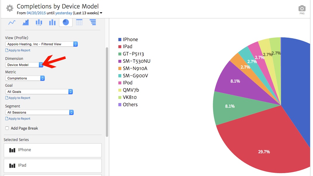Click Apply to Report under Segment
313x176 pixels.
point(18,119)
